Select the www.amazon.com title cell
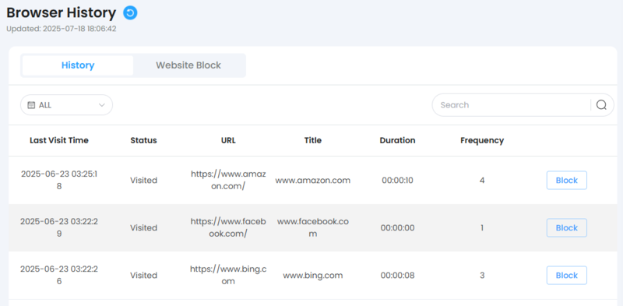 pyautogui.click(x=313, y=181)
